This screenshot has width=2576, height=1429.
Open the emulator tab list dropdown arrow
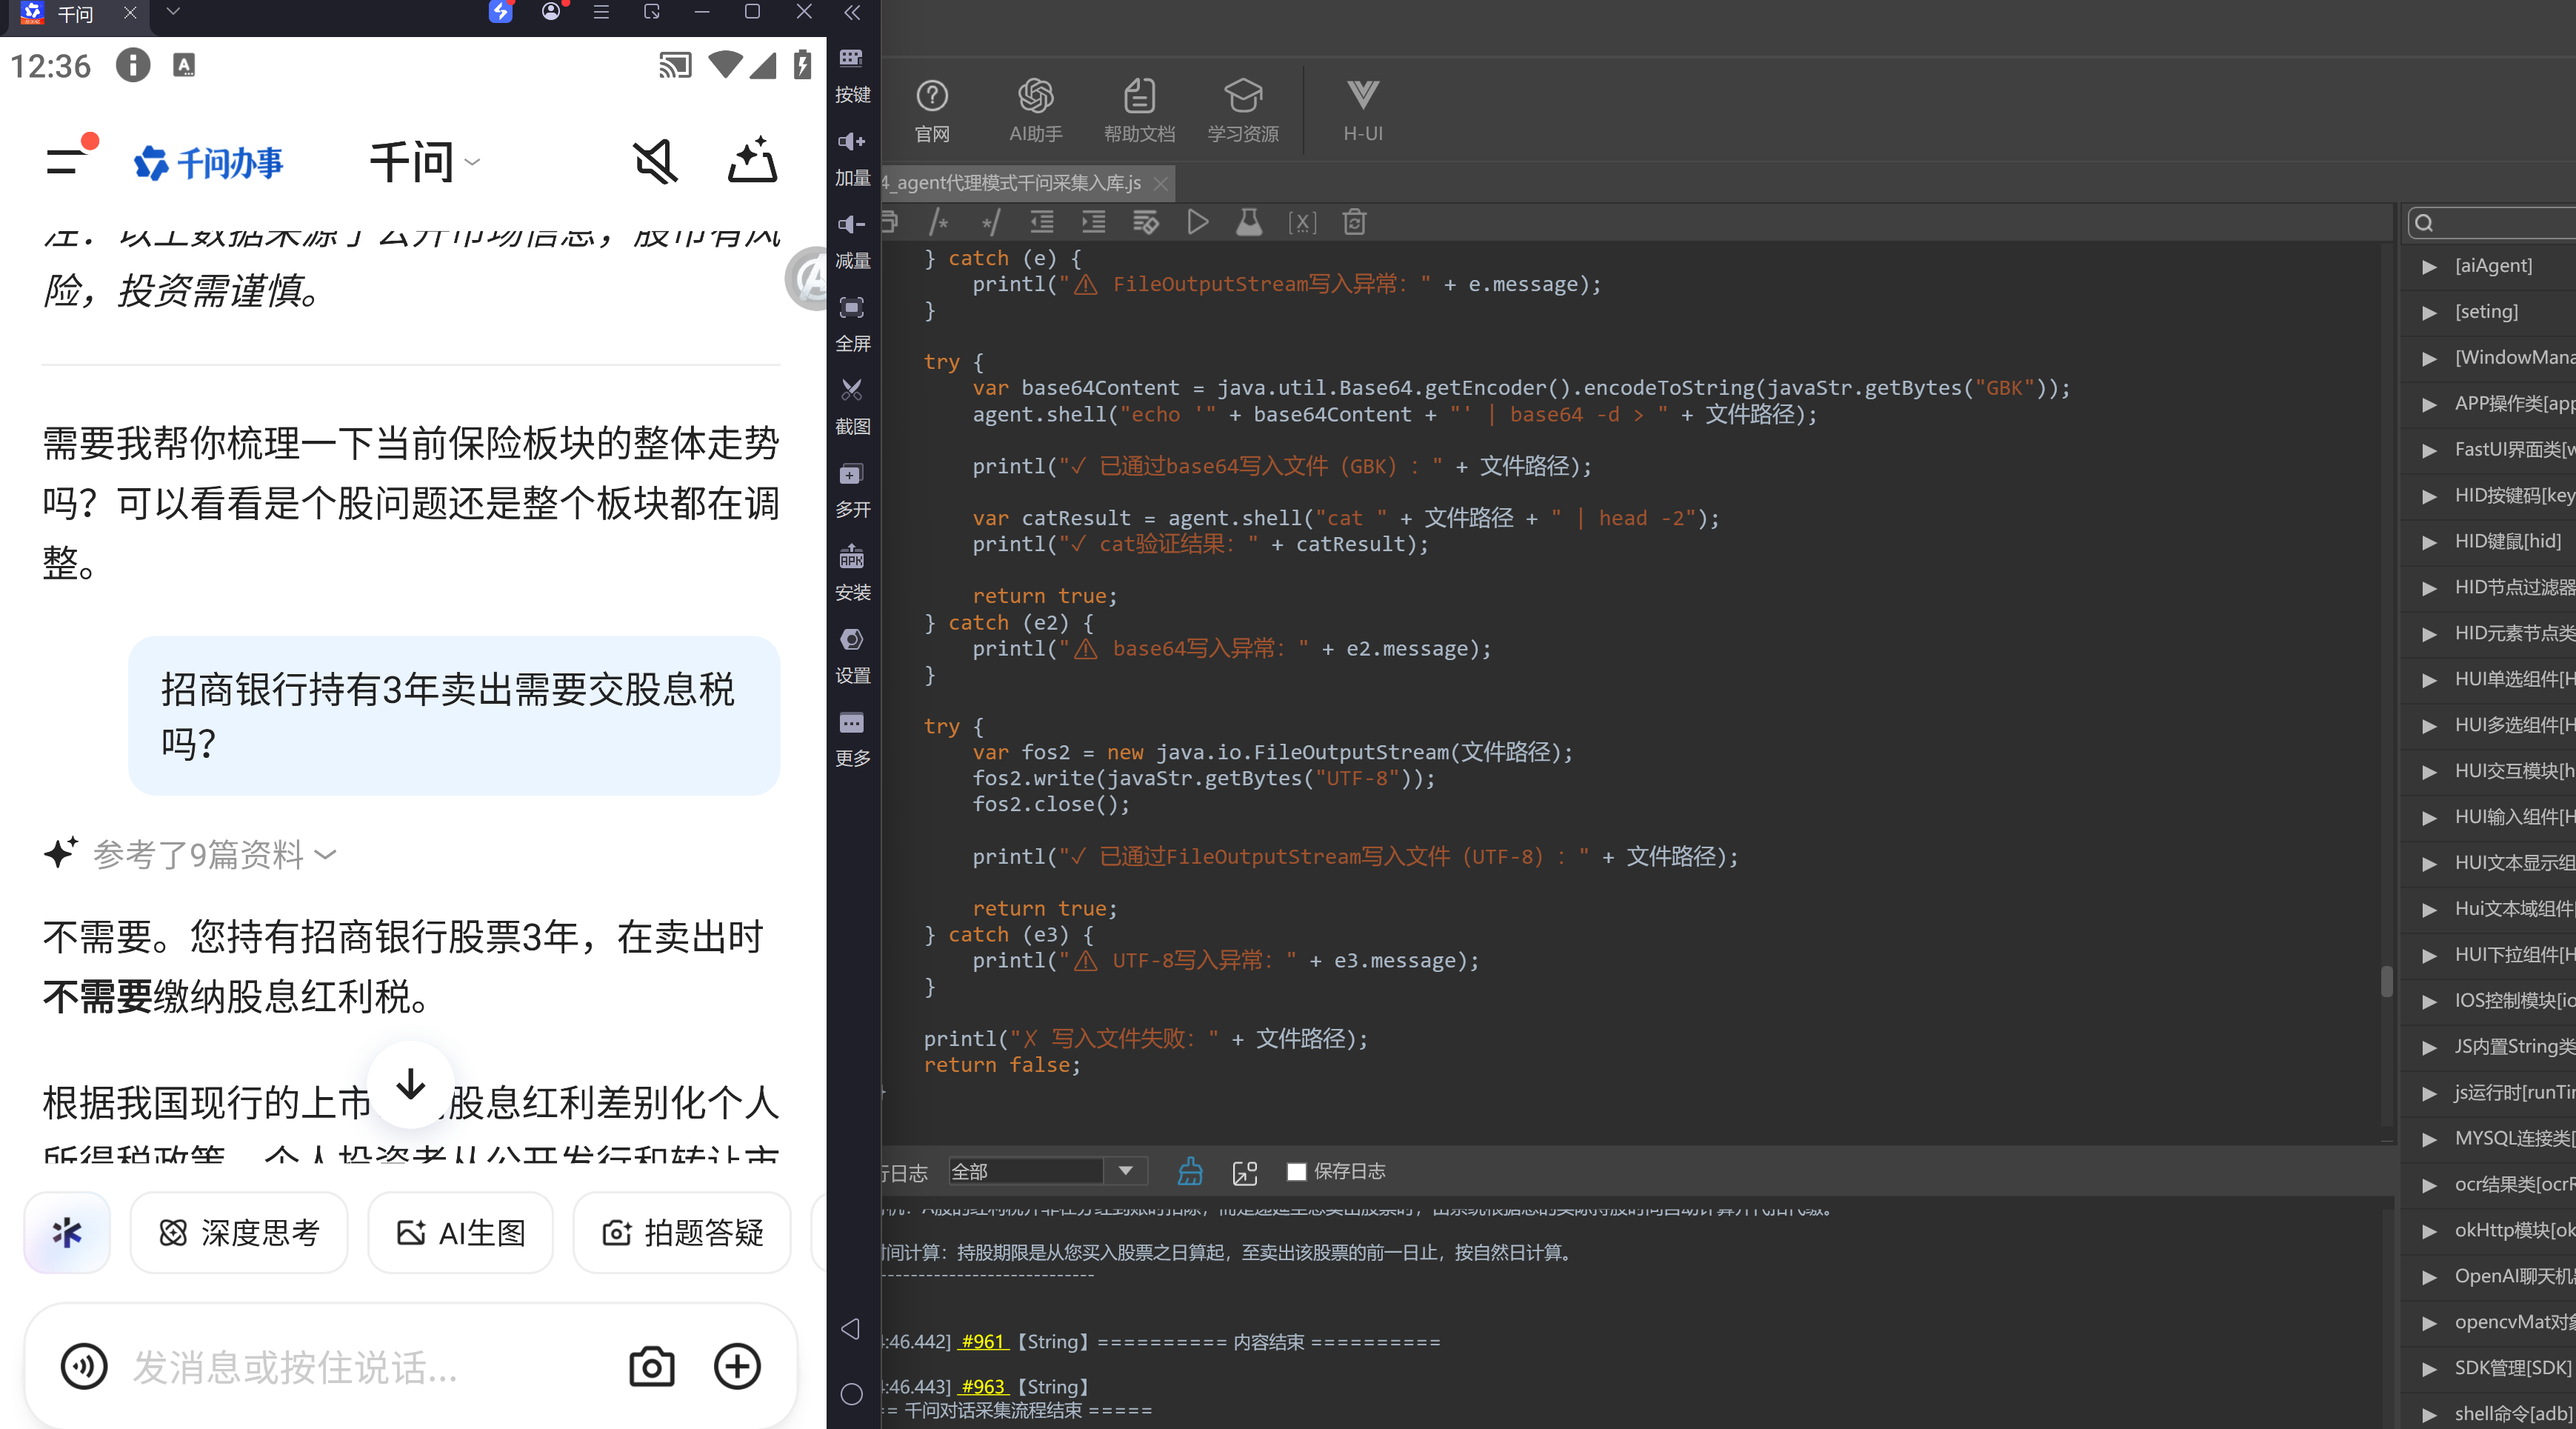point(173,12)
